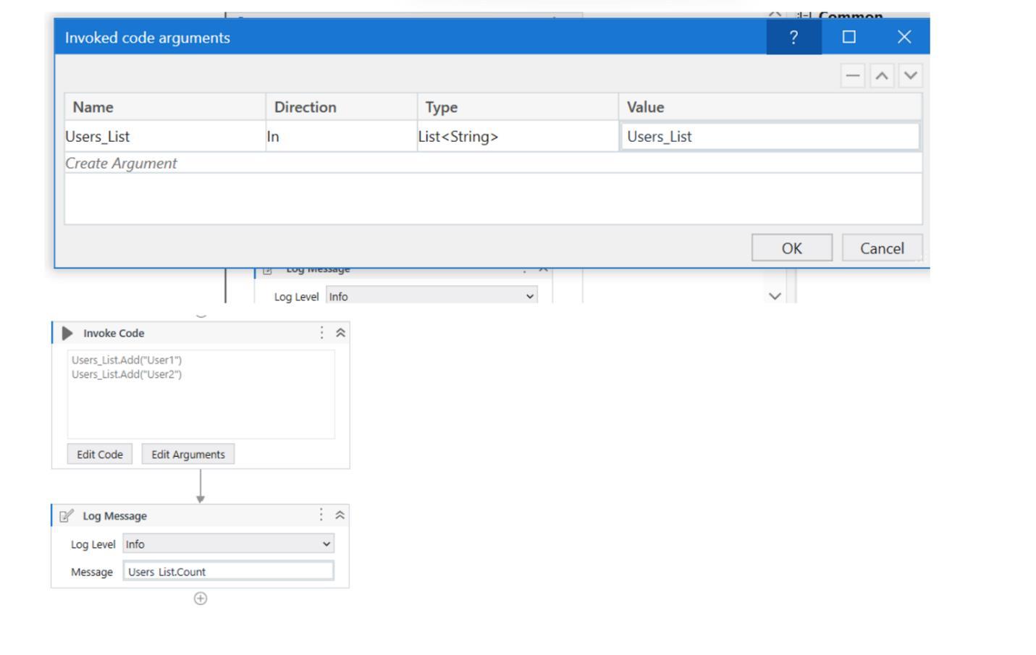Screen dimensions: 1036x655
Task: Open Log Level dropdown behind the dialog
Action: coord(431,296)
